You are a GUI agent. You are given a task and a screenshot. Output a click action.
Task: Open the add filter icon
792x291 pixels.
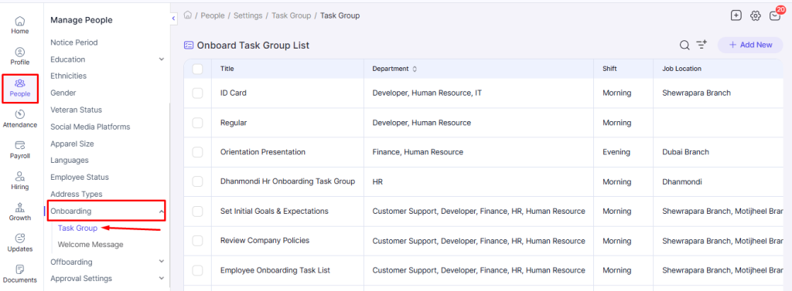702,45
